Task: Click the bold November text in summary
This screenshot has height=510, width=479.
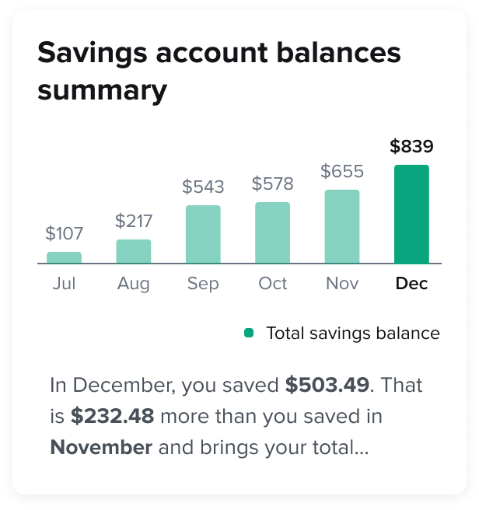Action: [101, 448]
